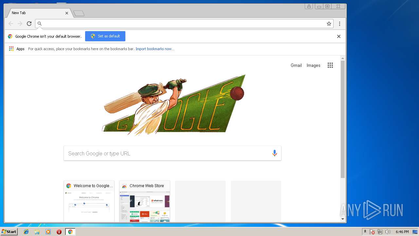Click the 6:46 PM clock

click(x=402, y=232)
